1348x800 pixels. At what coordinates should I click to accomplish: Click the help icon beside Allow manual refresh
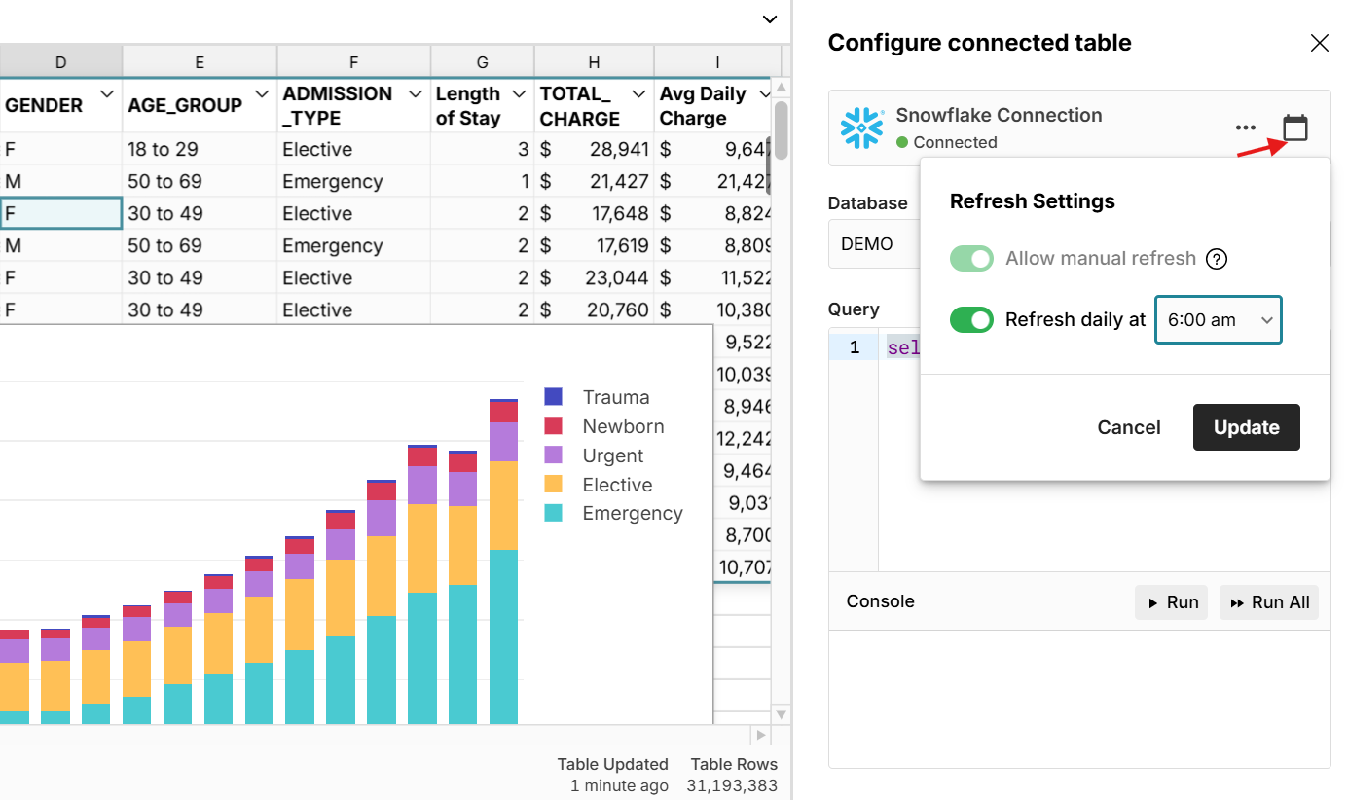pyautogui.click(x=1216, y=259)
